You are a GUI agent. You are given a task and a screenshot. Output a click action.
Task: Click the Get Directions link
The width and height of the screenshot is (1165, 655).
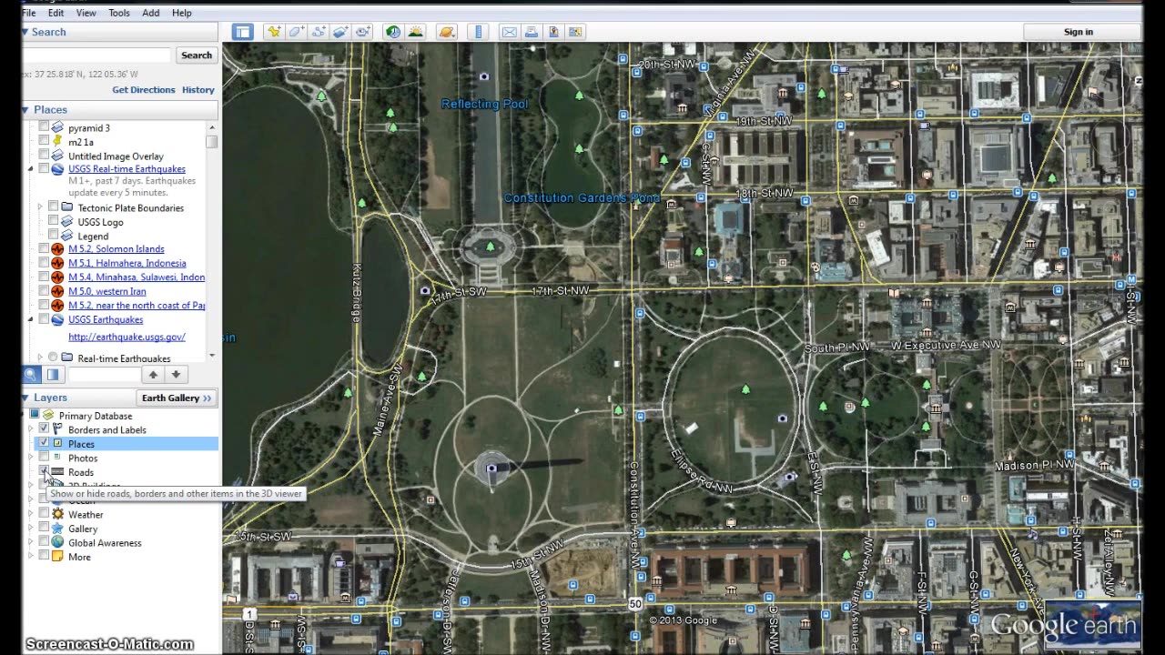pyautogui.click(x=144, y=90)
